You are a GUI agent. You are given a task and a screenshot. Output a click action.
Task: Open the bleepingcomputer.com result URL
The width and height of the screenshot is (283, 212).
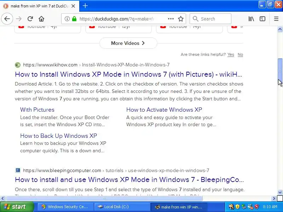(116, 170)
